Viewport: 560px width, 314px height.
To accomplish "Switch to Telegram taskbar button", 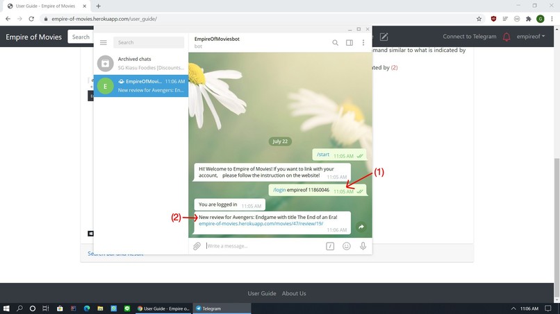I will (x=222, y=308).
